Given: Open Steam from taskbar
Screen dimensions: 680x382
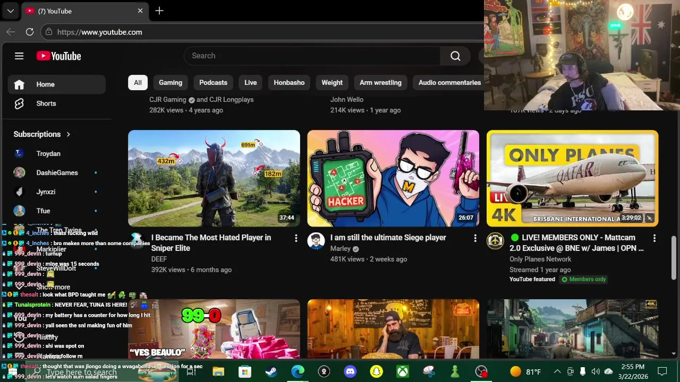Looking at the screenshot, I should tap(271, 371).
